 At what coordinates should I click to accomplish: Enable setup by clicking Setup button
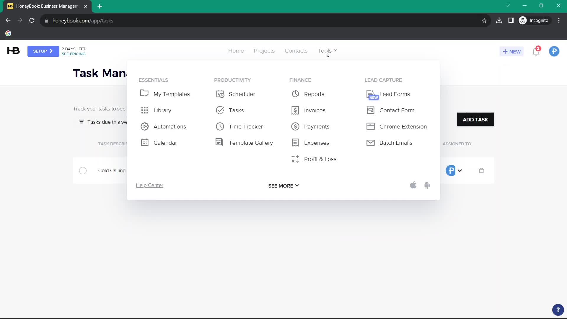coord(43,51)
